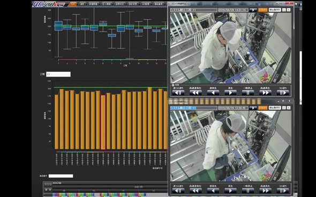
Task: Click arrow button beside timestamp in lower window
Action: tap(253, 108)
